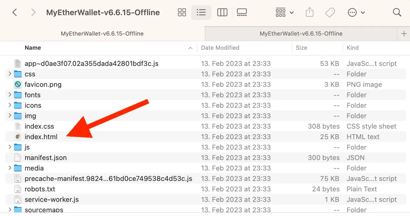
Task: Add a new tab with plus button
Action: pyautogui.click(x=404, y=34)
